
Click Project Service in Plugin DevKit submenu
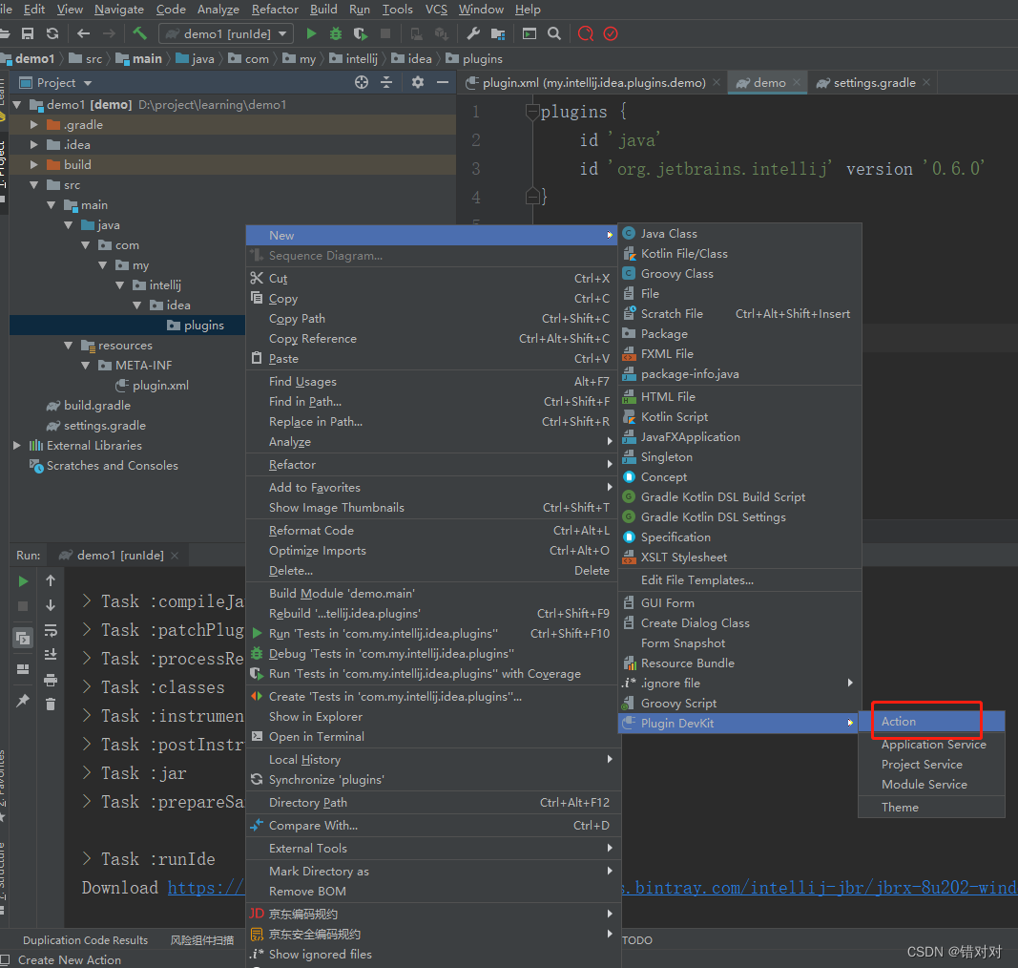point(931,764)
